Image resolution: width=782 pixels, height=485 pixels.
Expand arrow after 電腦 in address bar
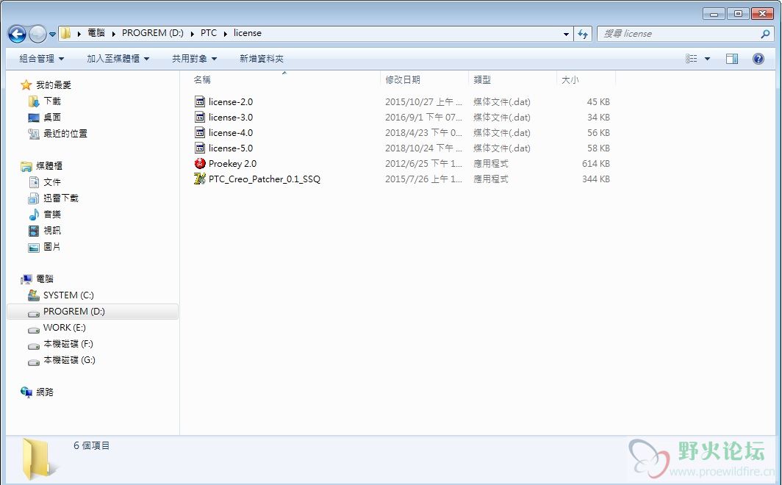114,33
